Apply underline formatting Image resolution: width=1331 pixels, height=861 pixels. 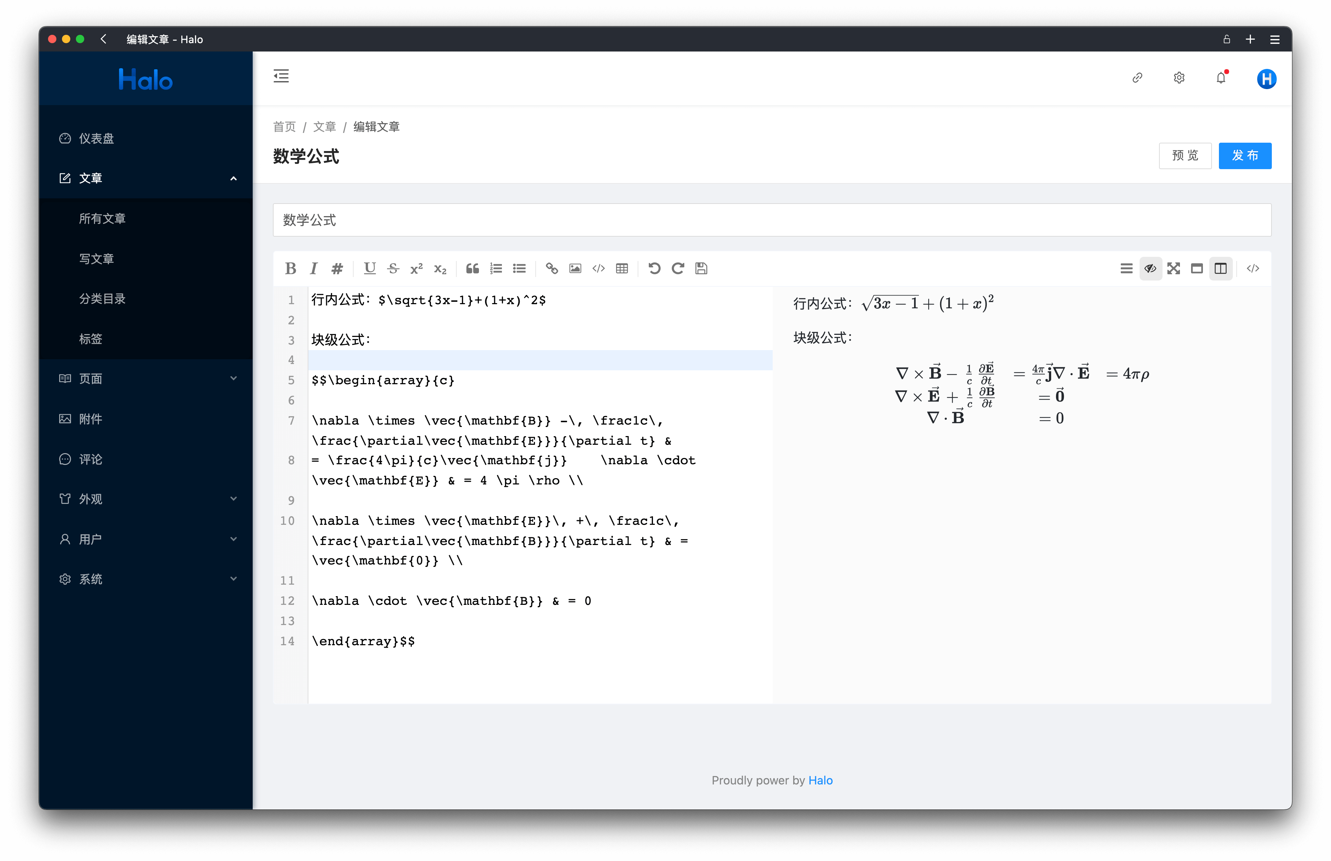tap(370, 268)
